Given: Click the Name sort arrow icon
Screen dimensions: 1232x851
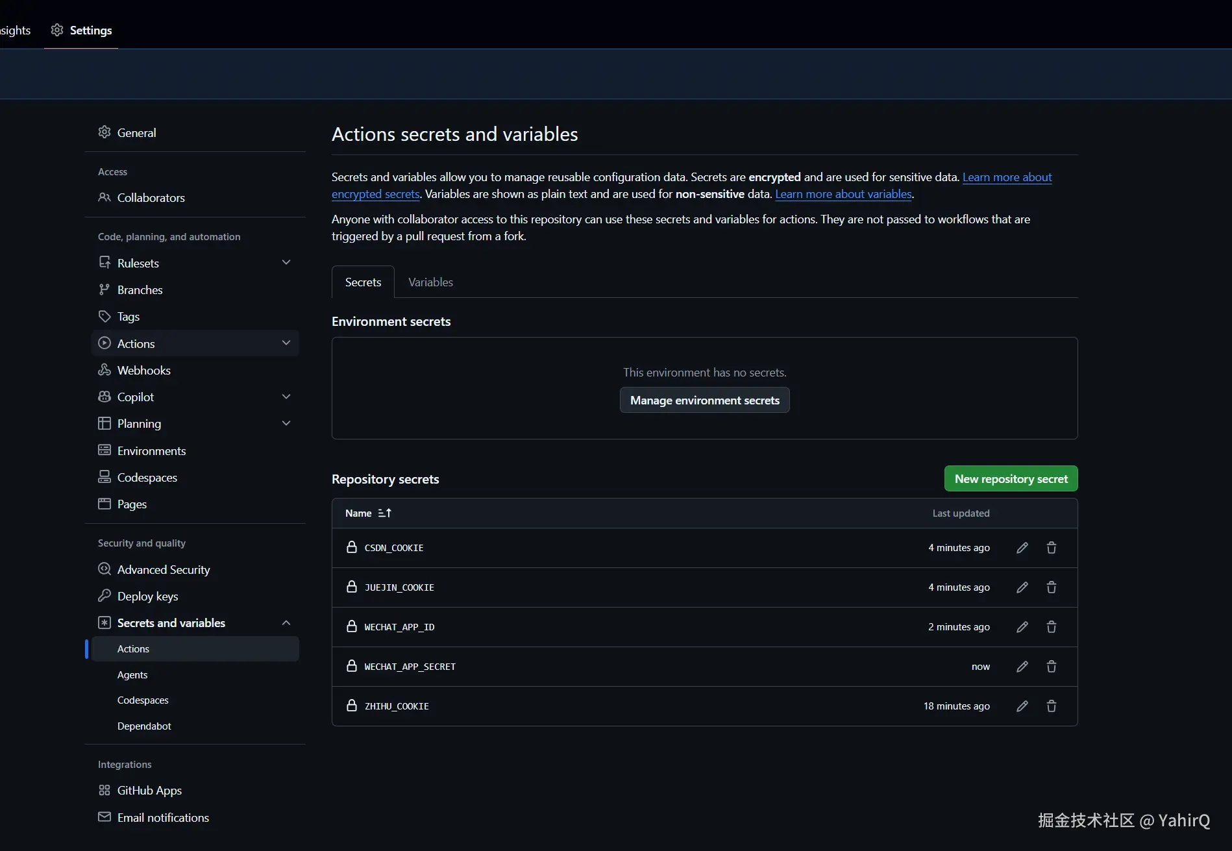Looking at the screenshot, I should (385, 513).
